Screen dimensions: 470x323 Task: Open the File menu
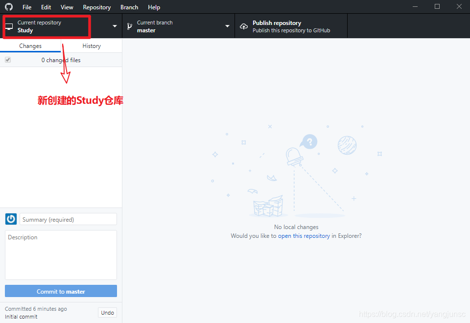point(27,7)
